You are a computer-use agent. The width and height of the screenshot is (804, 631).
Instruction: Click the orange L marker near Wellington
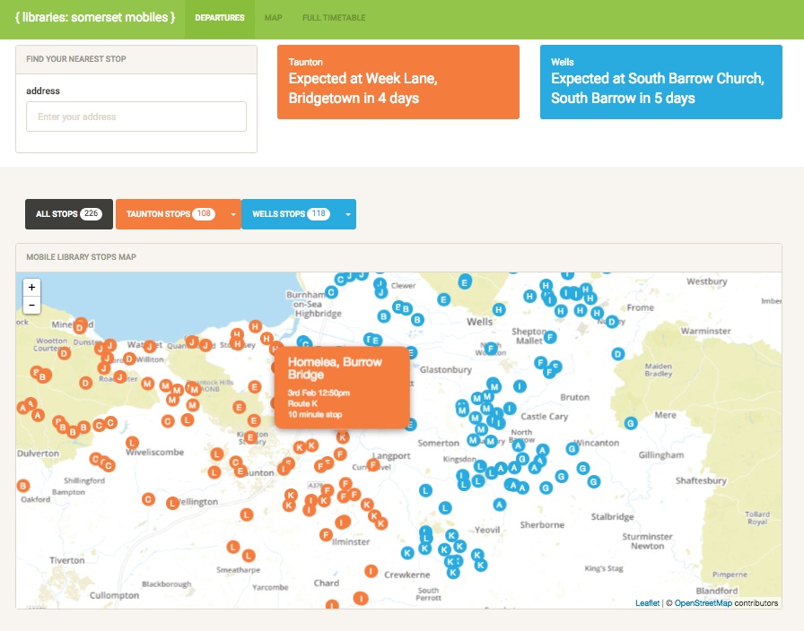pos(171,502)
